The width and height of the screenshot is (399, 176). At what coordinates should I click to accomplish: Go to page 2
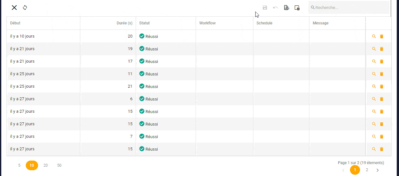tap(367, 170)
